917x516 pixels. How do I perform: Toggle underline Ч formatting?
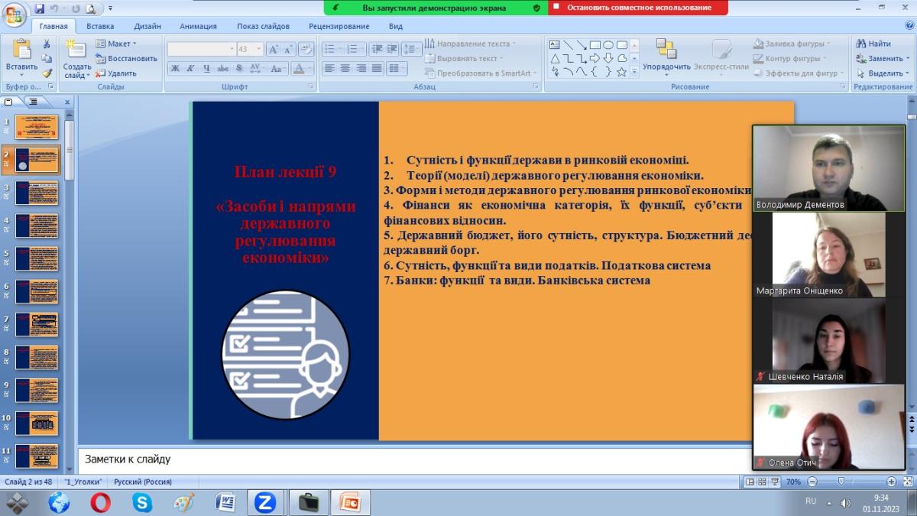[x=206, y=68]
